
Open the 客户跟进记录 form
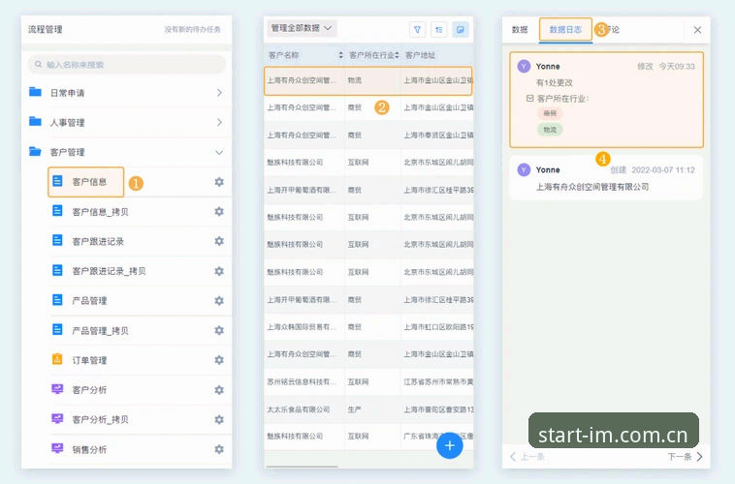point(98,242)
